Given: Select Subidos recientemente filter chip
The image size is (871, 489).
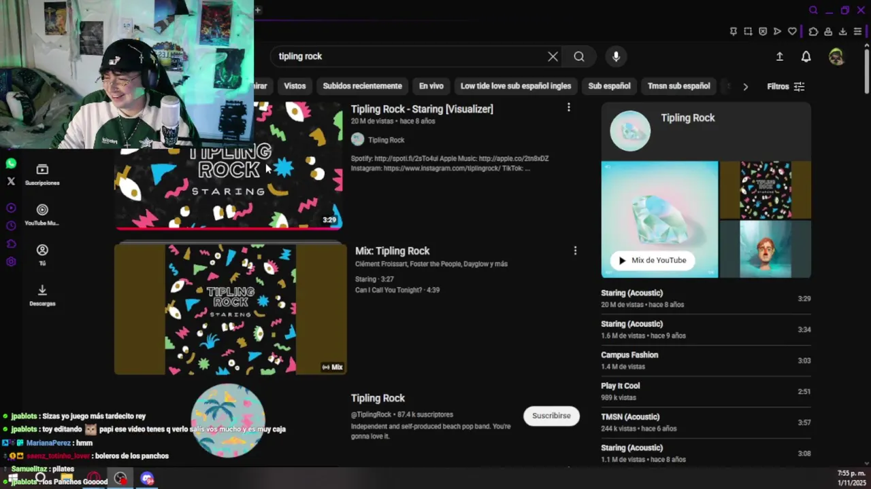Looking at the screenshot, I should click(x=362, y=86).
